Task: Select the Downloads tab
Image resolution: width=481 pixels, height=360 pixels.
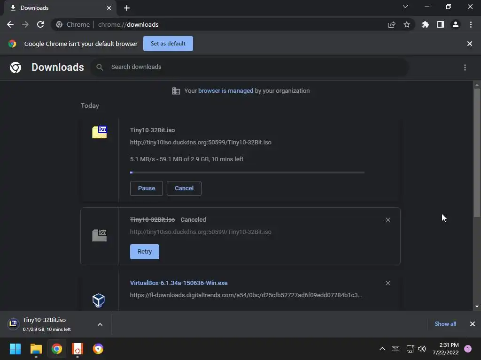Action: coord(60,8)
